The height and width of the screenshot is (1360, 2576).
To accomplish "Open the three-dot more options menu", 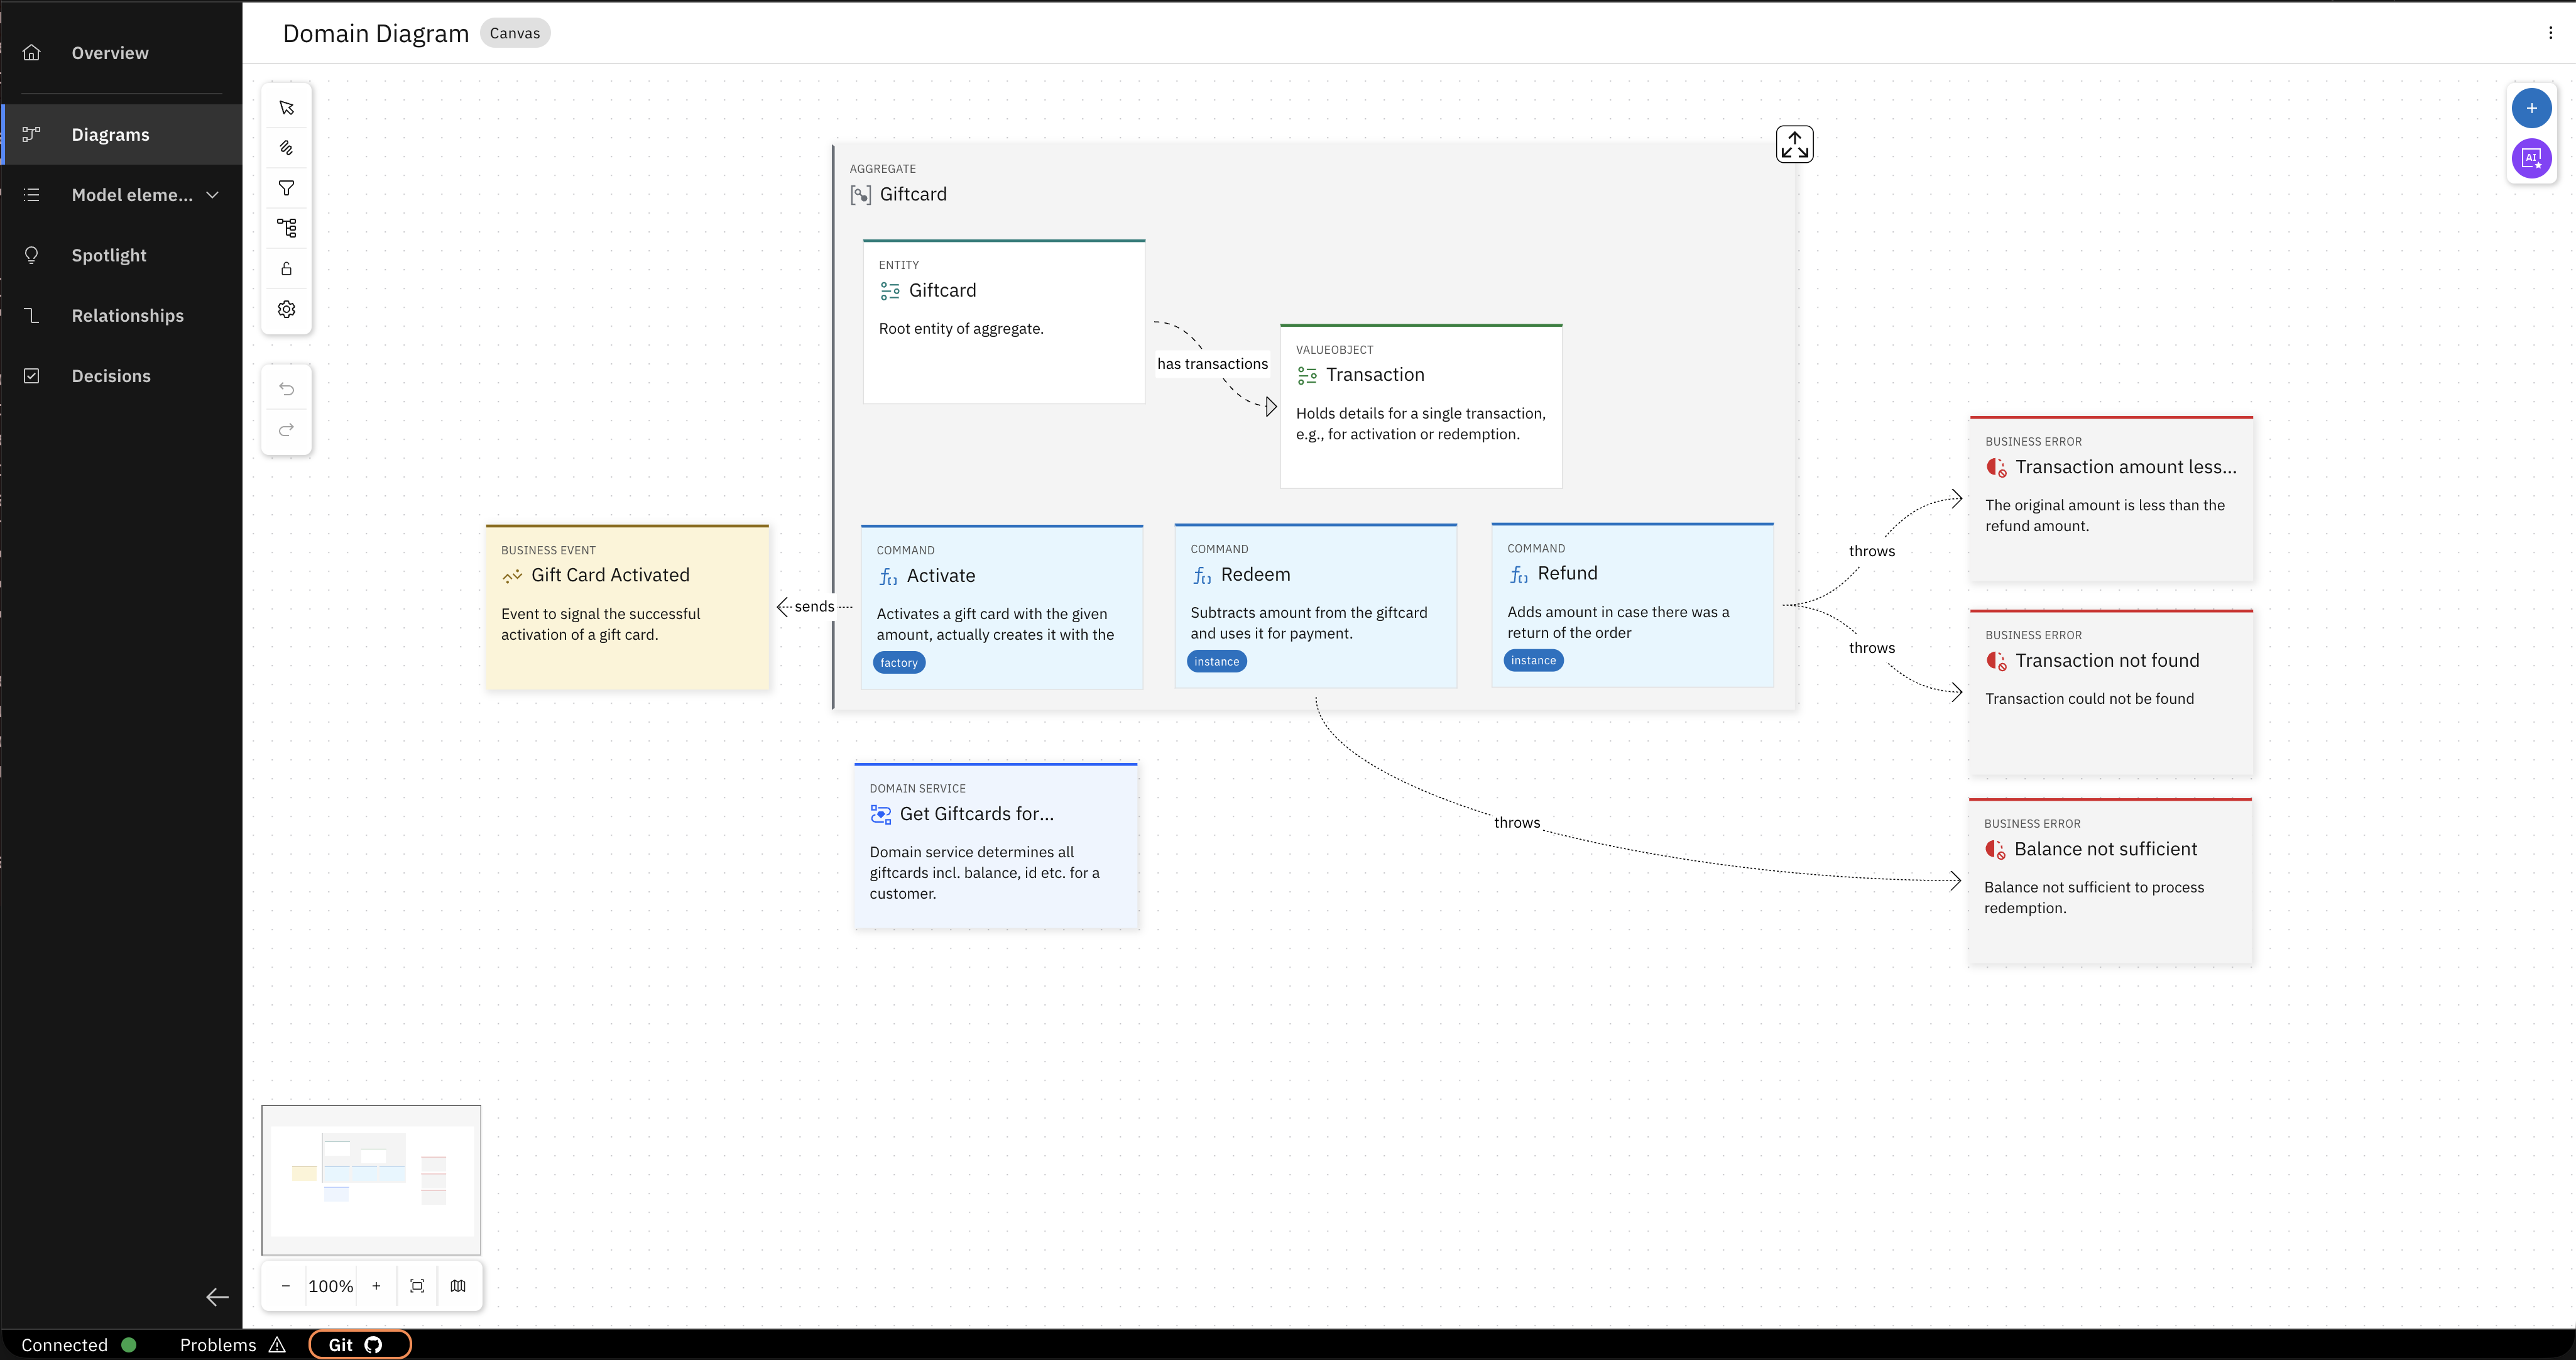I will (x=2550, y=33).
